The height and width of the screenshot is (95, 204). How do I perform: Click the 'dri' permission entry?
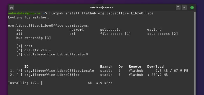(72, 34)
